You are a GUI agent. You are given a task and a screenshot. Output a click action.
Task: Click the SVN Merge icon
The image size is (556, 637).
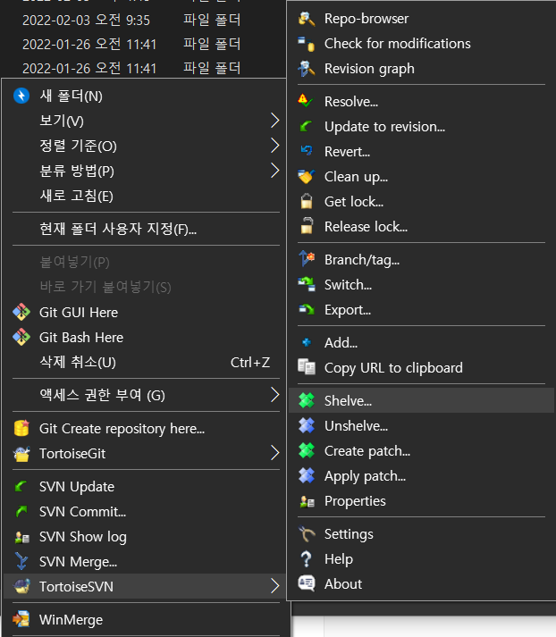tap(21, 561)
